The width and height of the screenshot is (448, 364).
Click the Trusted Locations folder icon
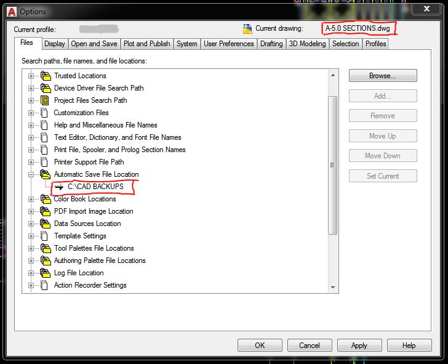pos(46,76)
